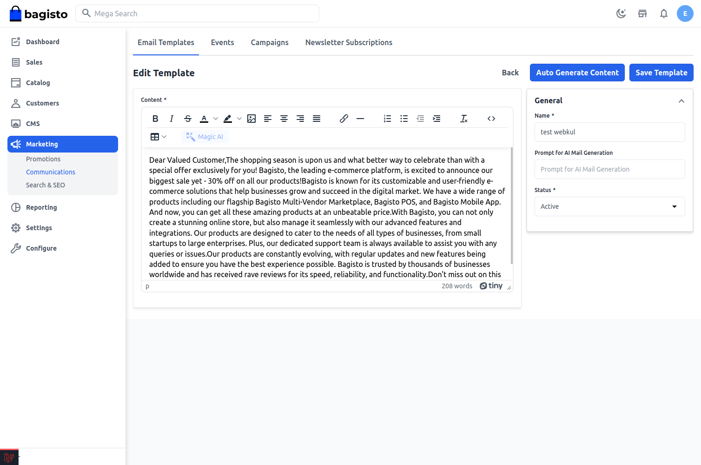Screen dimensions: 701x465
Task: Select Marketing in sidebar
Action: [63, 144]
